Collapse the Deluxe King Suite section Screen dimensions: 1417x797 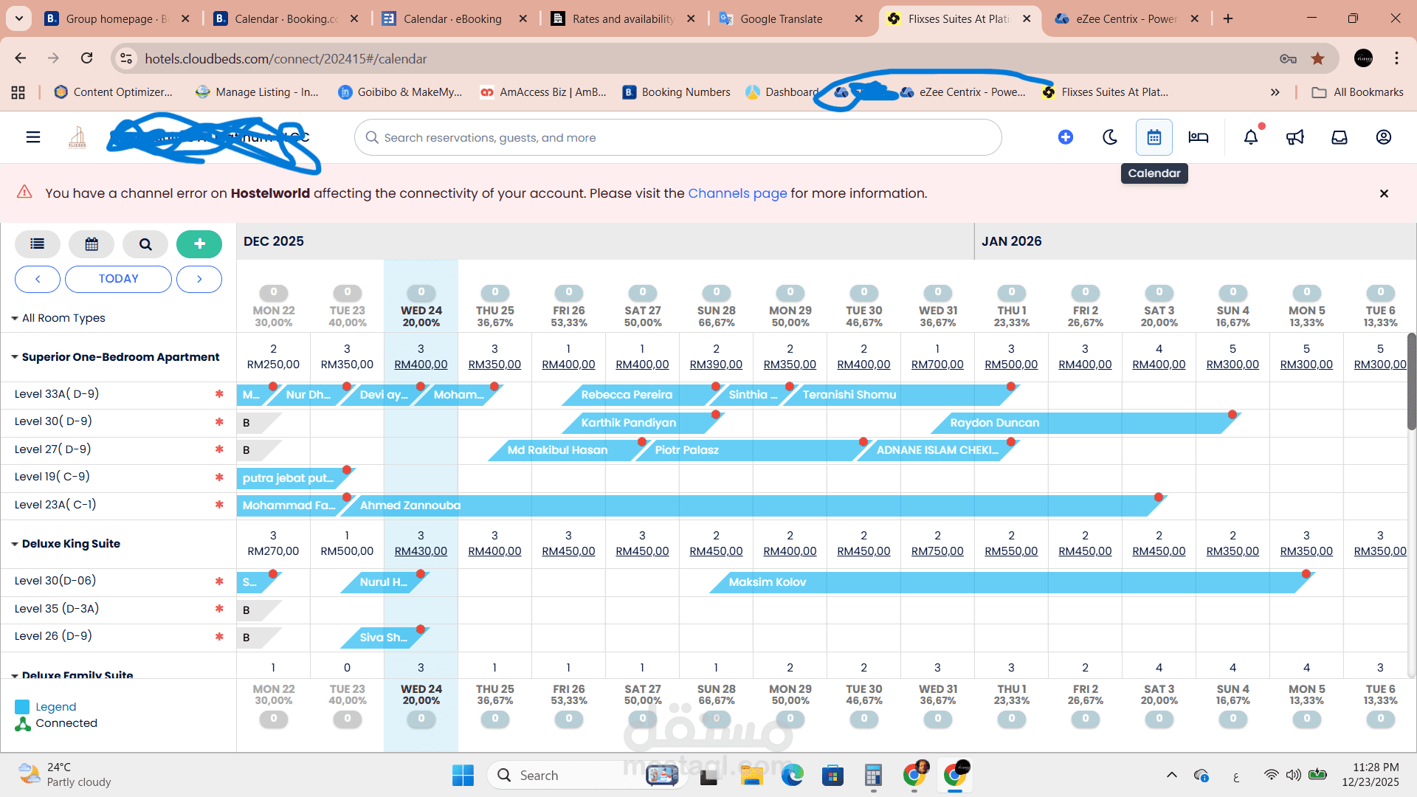pyautogui.click(x=15, y=544)
